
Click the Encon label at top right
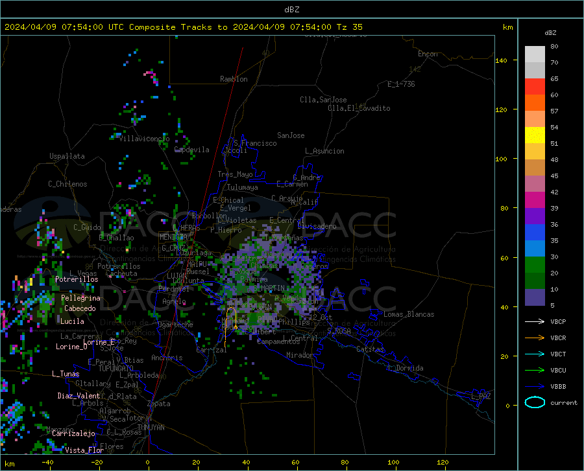click(428, 54)
